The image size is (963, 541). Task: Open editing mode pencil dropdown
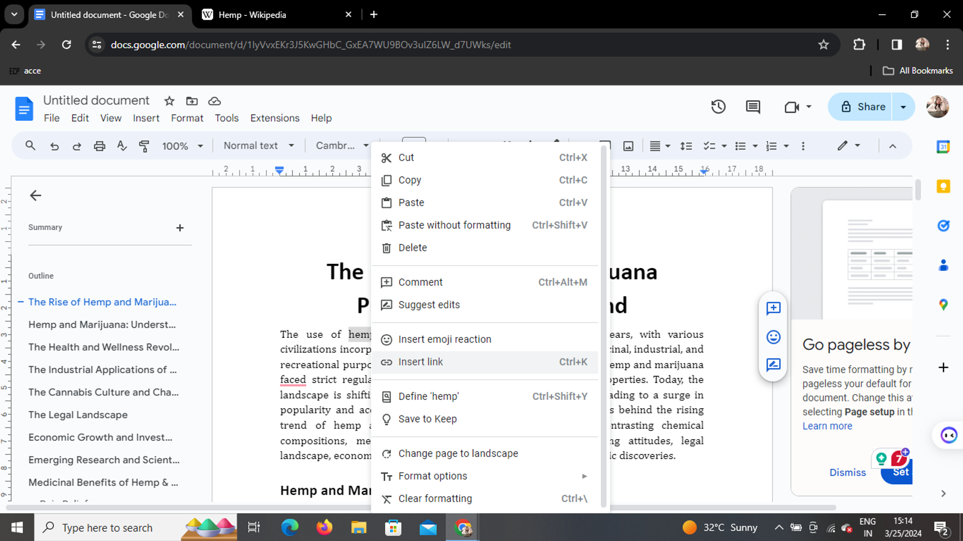[848, 146]
